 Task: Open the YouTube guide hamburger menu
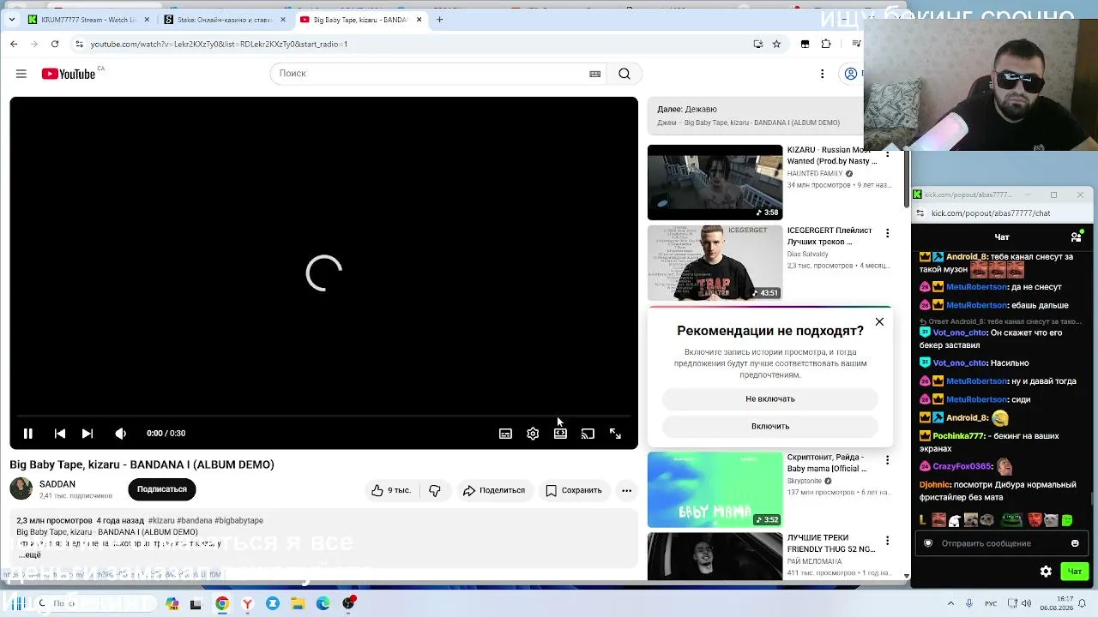point(21,74)
